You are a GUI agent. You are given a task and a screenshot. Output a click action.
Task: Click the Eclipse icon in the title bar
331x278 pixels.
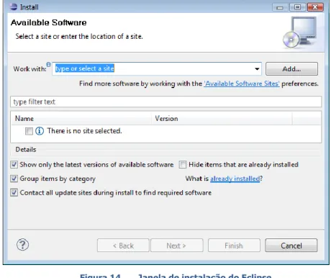14,6
